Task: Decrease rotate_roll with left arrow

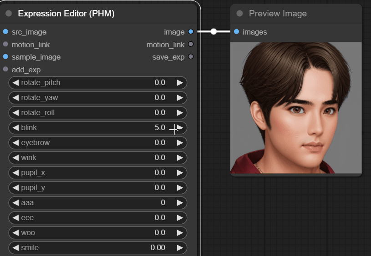Action: tap(15, 112)
